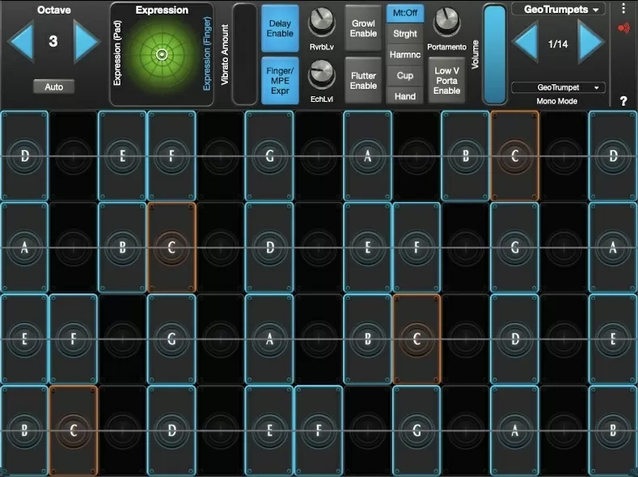
Task: Click the Volume slider
Action: pyautogui.click(x=495, y=54)
